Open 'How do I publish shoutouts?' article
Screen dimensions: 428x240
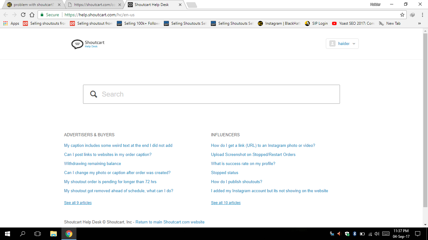(237, 182)
